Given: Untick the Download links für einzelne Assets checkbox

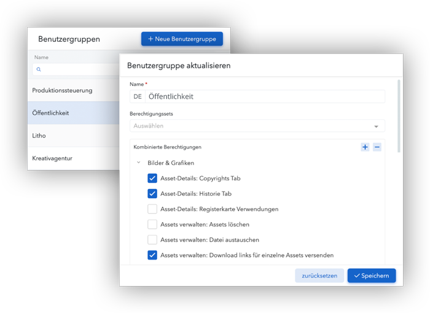Looking at the screenshot, I should click(x=152, y=255).
